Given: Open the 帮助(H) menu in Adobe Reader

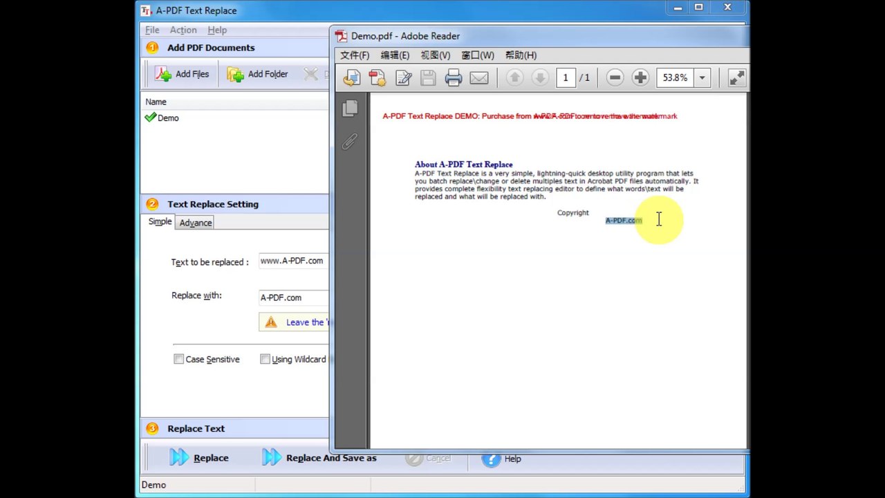Looking at the screenshot, I should pos(521,55).
